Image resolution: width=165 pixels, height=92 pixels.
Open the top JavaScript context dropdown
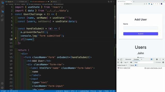[126, 62]
